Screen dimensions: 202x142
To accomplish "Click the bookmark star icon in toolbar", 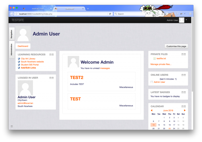I will [x=158, y=14].
